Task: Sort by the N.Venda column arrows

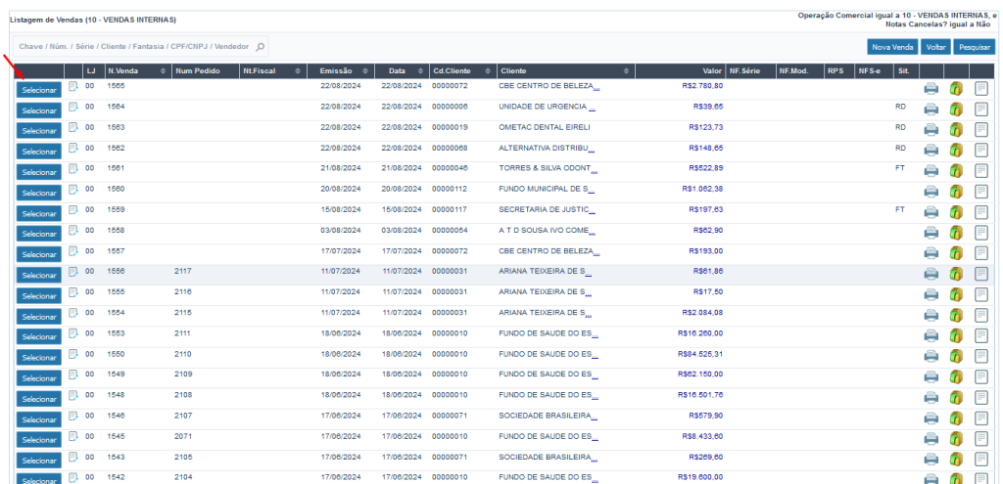Action: [163, 71]
